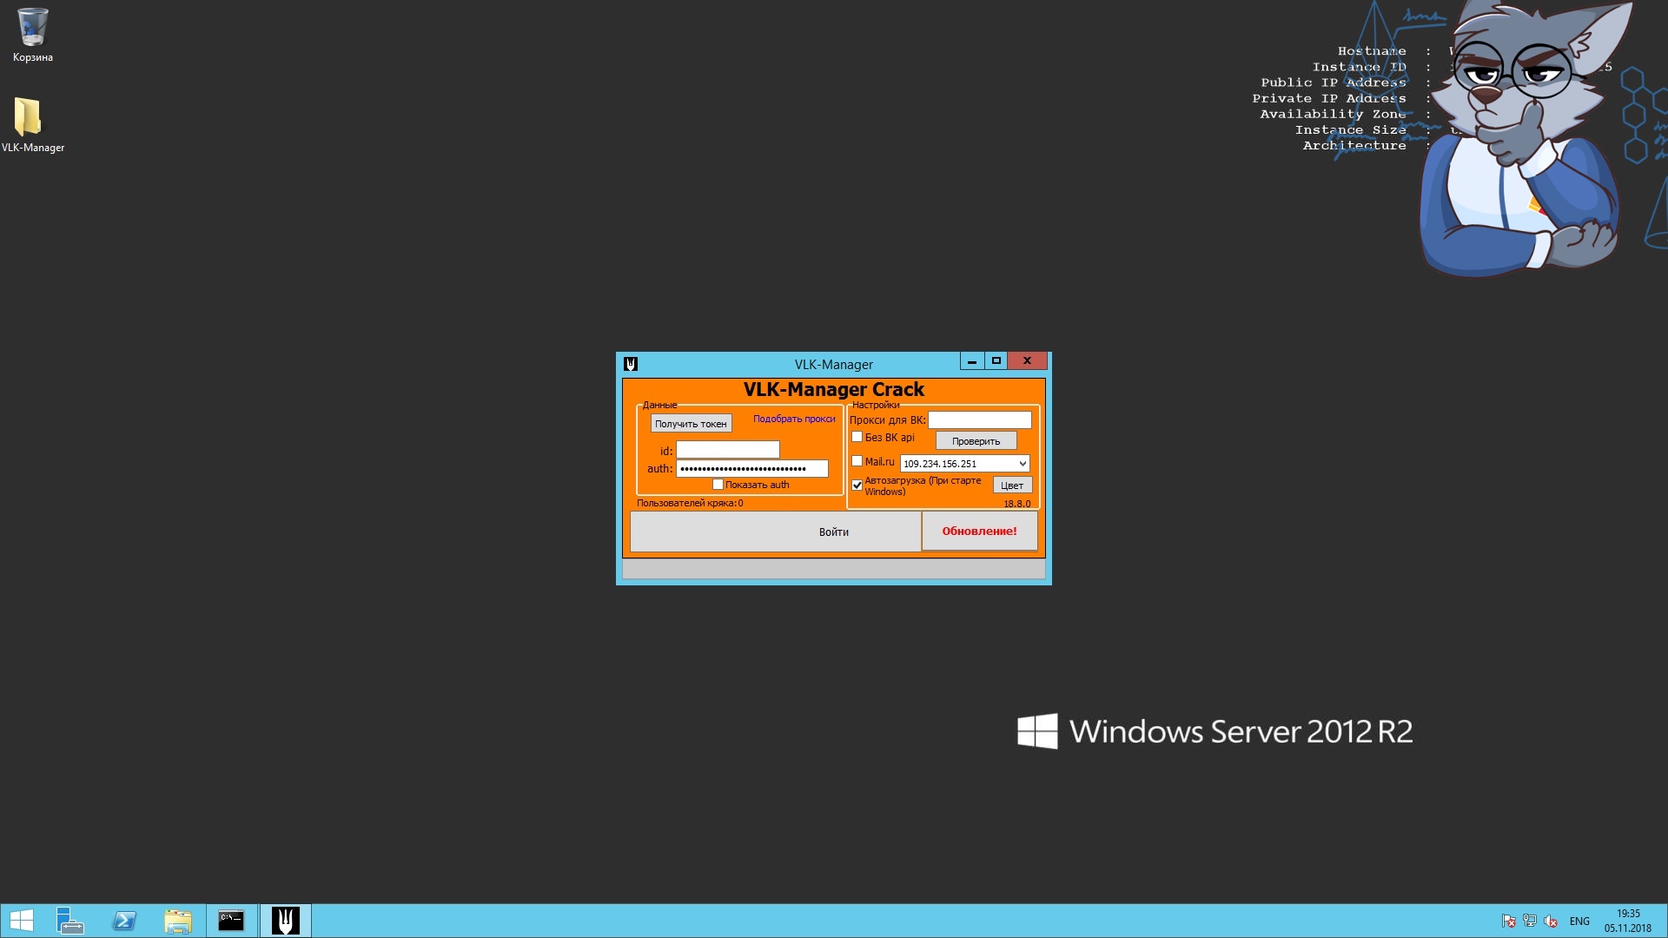
Task: Switch the ENG input language indicator
Action: point(1579,921)
